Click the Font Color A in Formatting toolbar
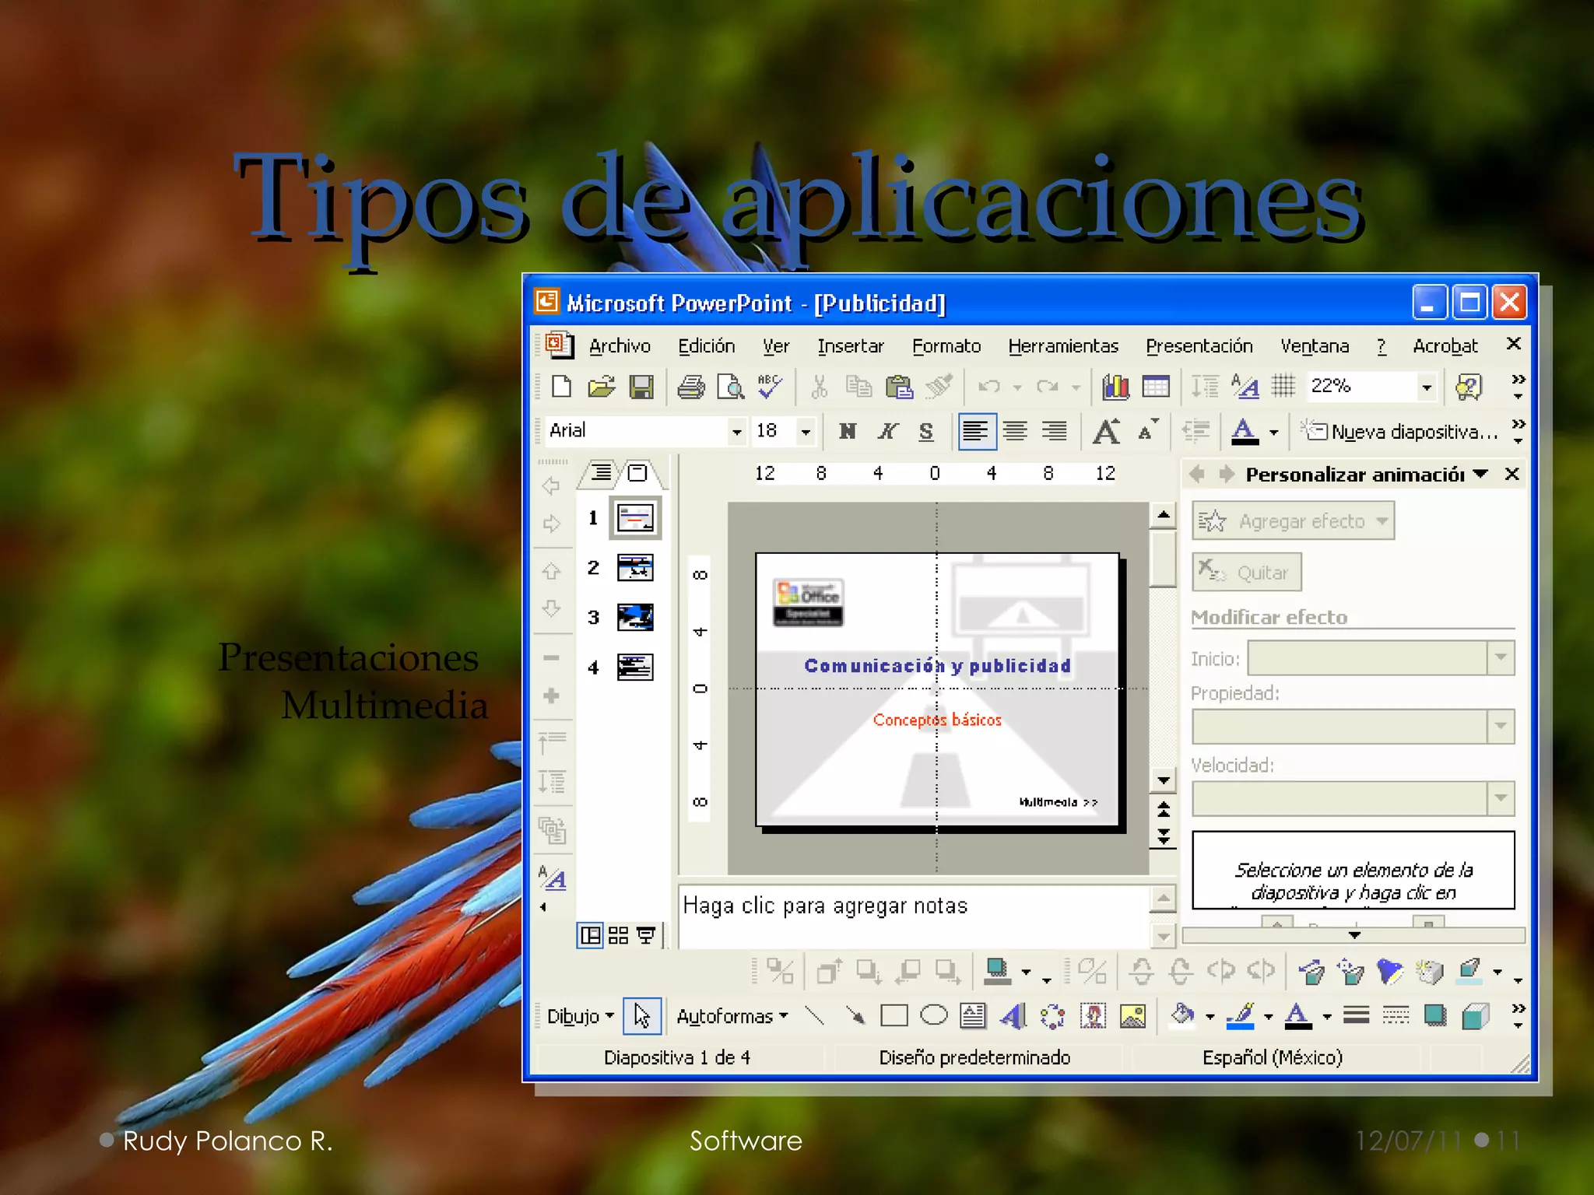The image size is (1594, 1195). [x=1245, y=430]
